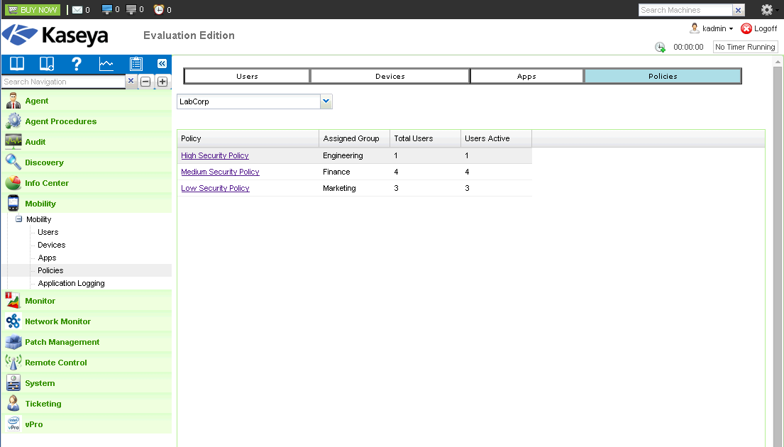Click the clipboard notes icon
Screen dimensions: 784x447
(x=136, y=63)
